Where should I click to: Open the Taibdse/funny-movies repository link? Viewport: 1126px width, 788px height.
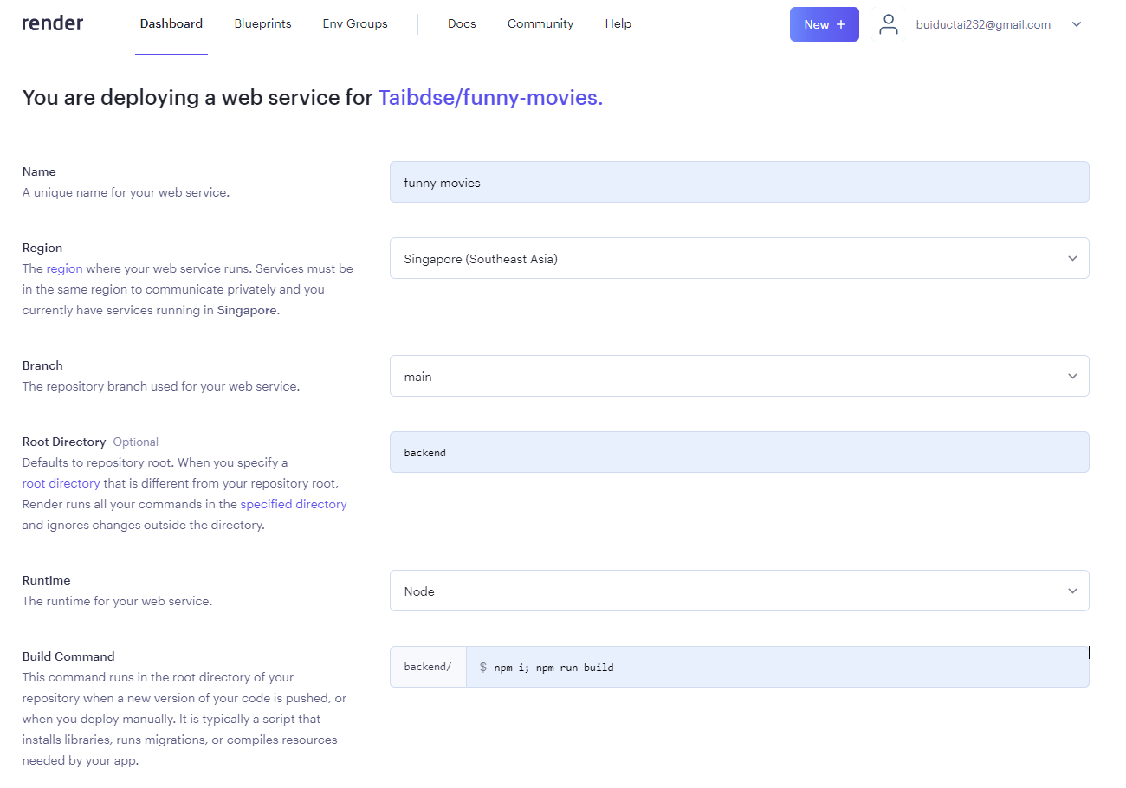point(490,98)
